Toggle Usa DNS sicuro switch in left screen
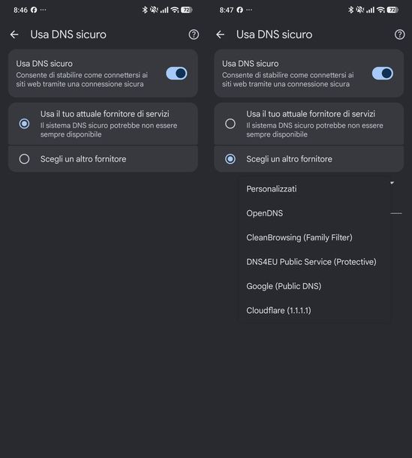Image resolution: width=412 pixels, height=458 pixels. 176,74
